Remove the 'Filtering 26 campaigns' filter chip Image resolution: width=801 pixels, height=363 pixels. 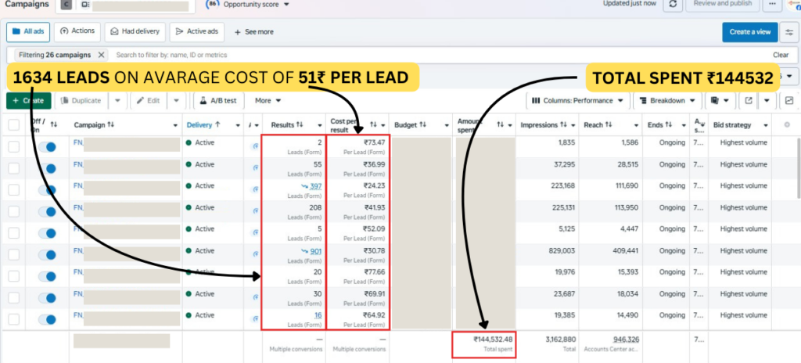click(101, 55)
